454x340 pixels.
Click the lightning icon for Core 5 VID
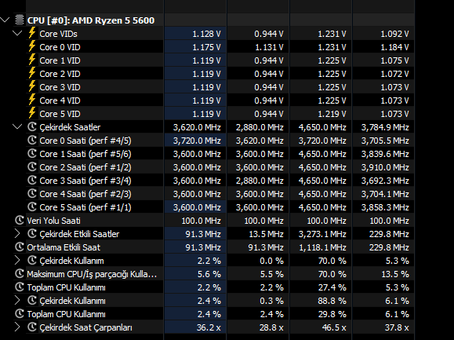[32, 113]
